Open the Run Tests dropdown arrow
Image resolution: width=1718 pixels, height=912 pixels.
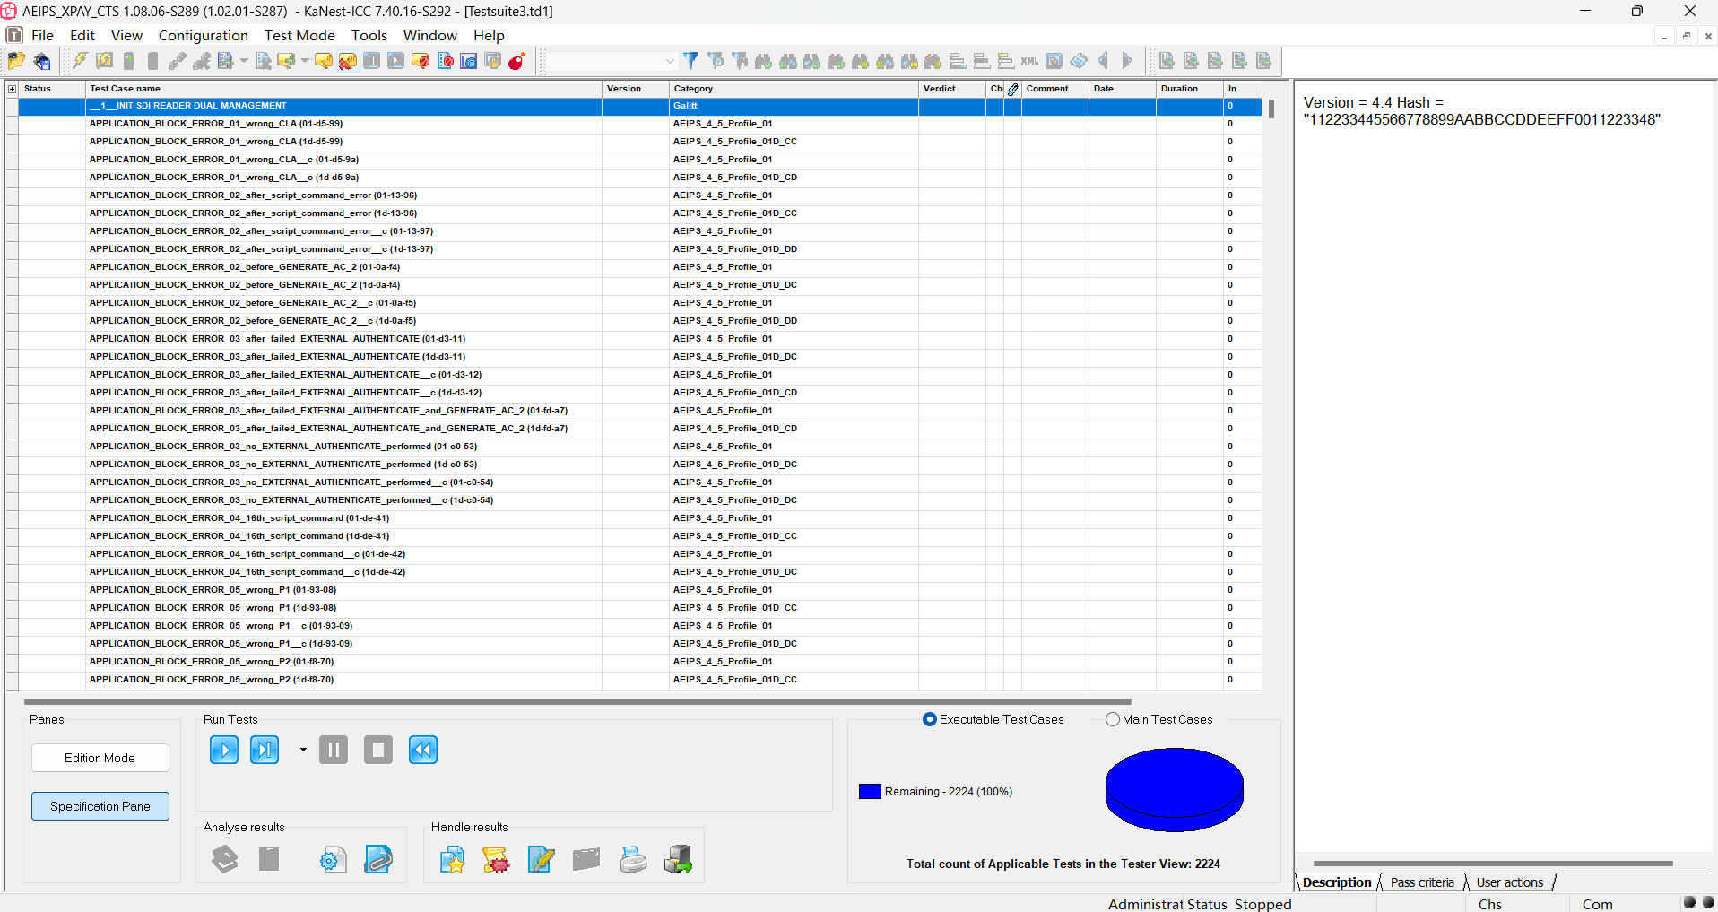tap(303, 750)
